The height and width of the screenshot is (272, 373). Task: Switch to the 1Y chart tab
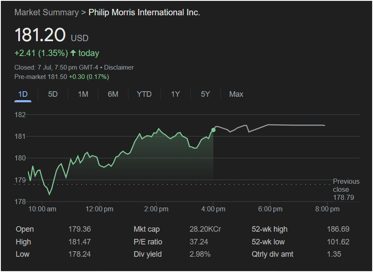(x=175, y=94)
